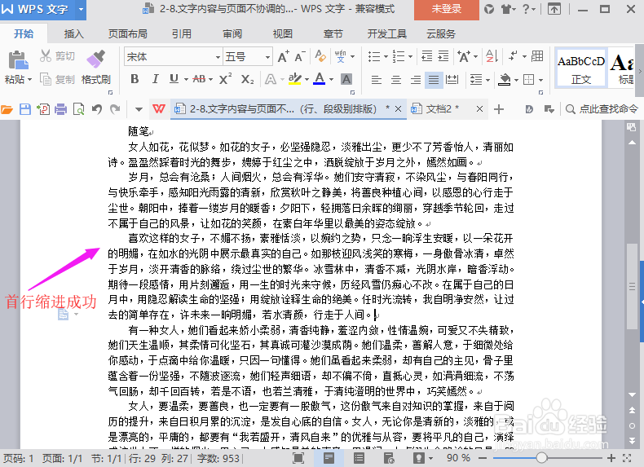The height and width of the screenshot is (467, 644).
Task: Click the 90 % zoom level
Action: pos(458,457)
